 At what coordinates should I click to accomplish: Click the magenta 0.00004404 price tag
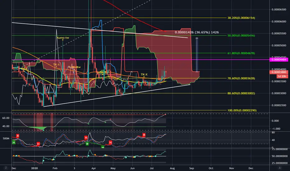pyautogui.click(x=279, y=59)
